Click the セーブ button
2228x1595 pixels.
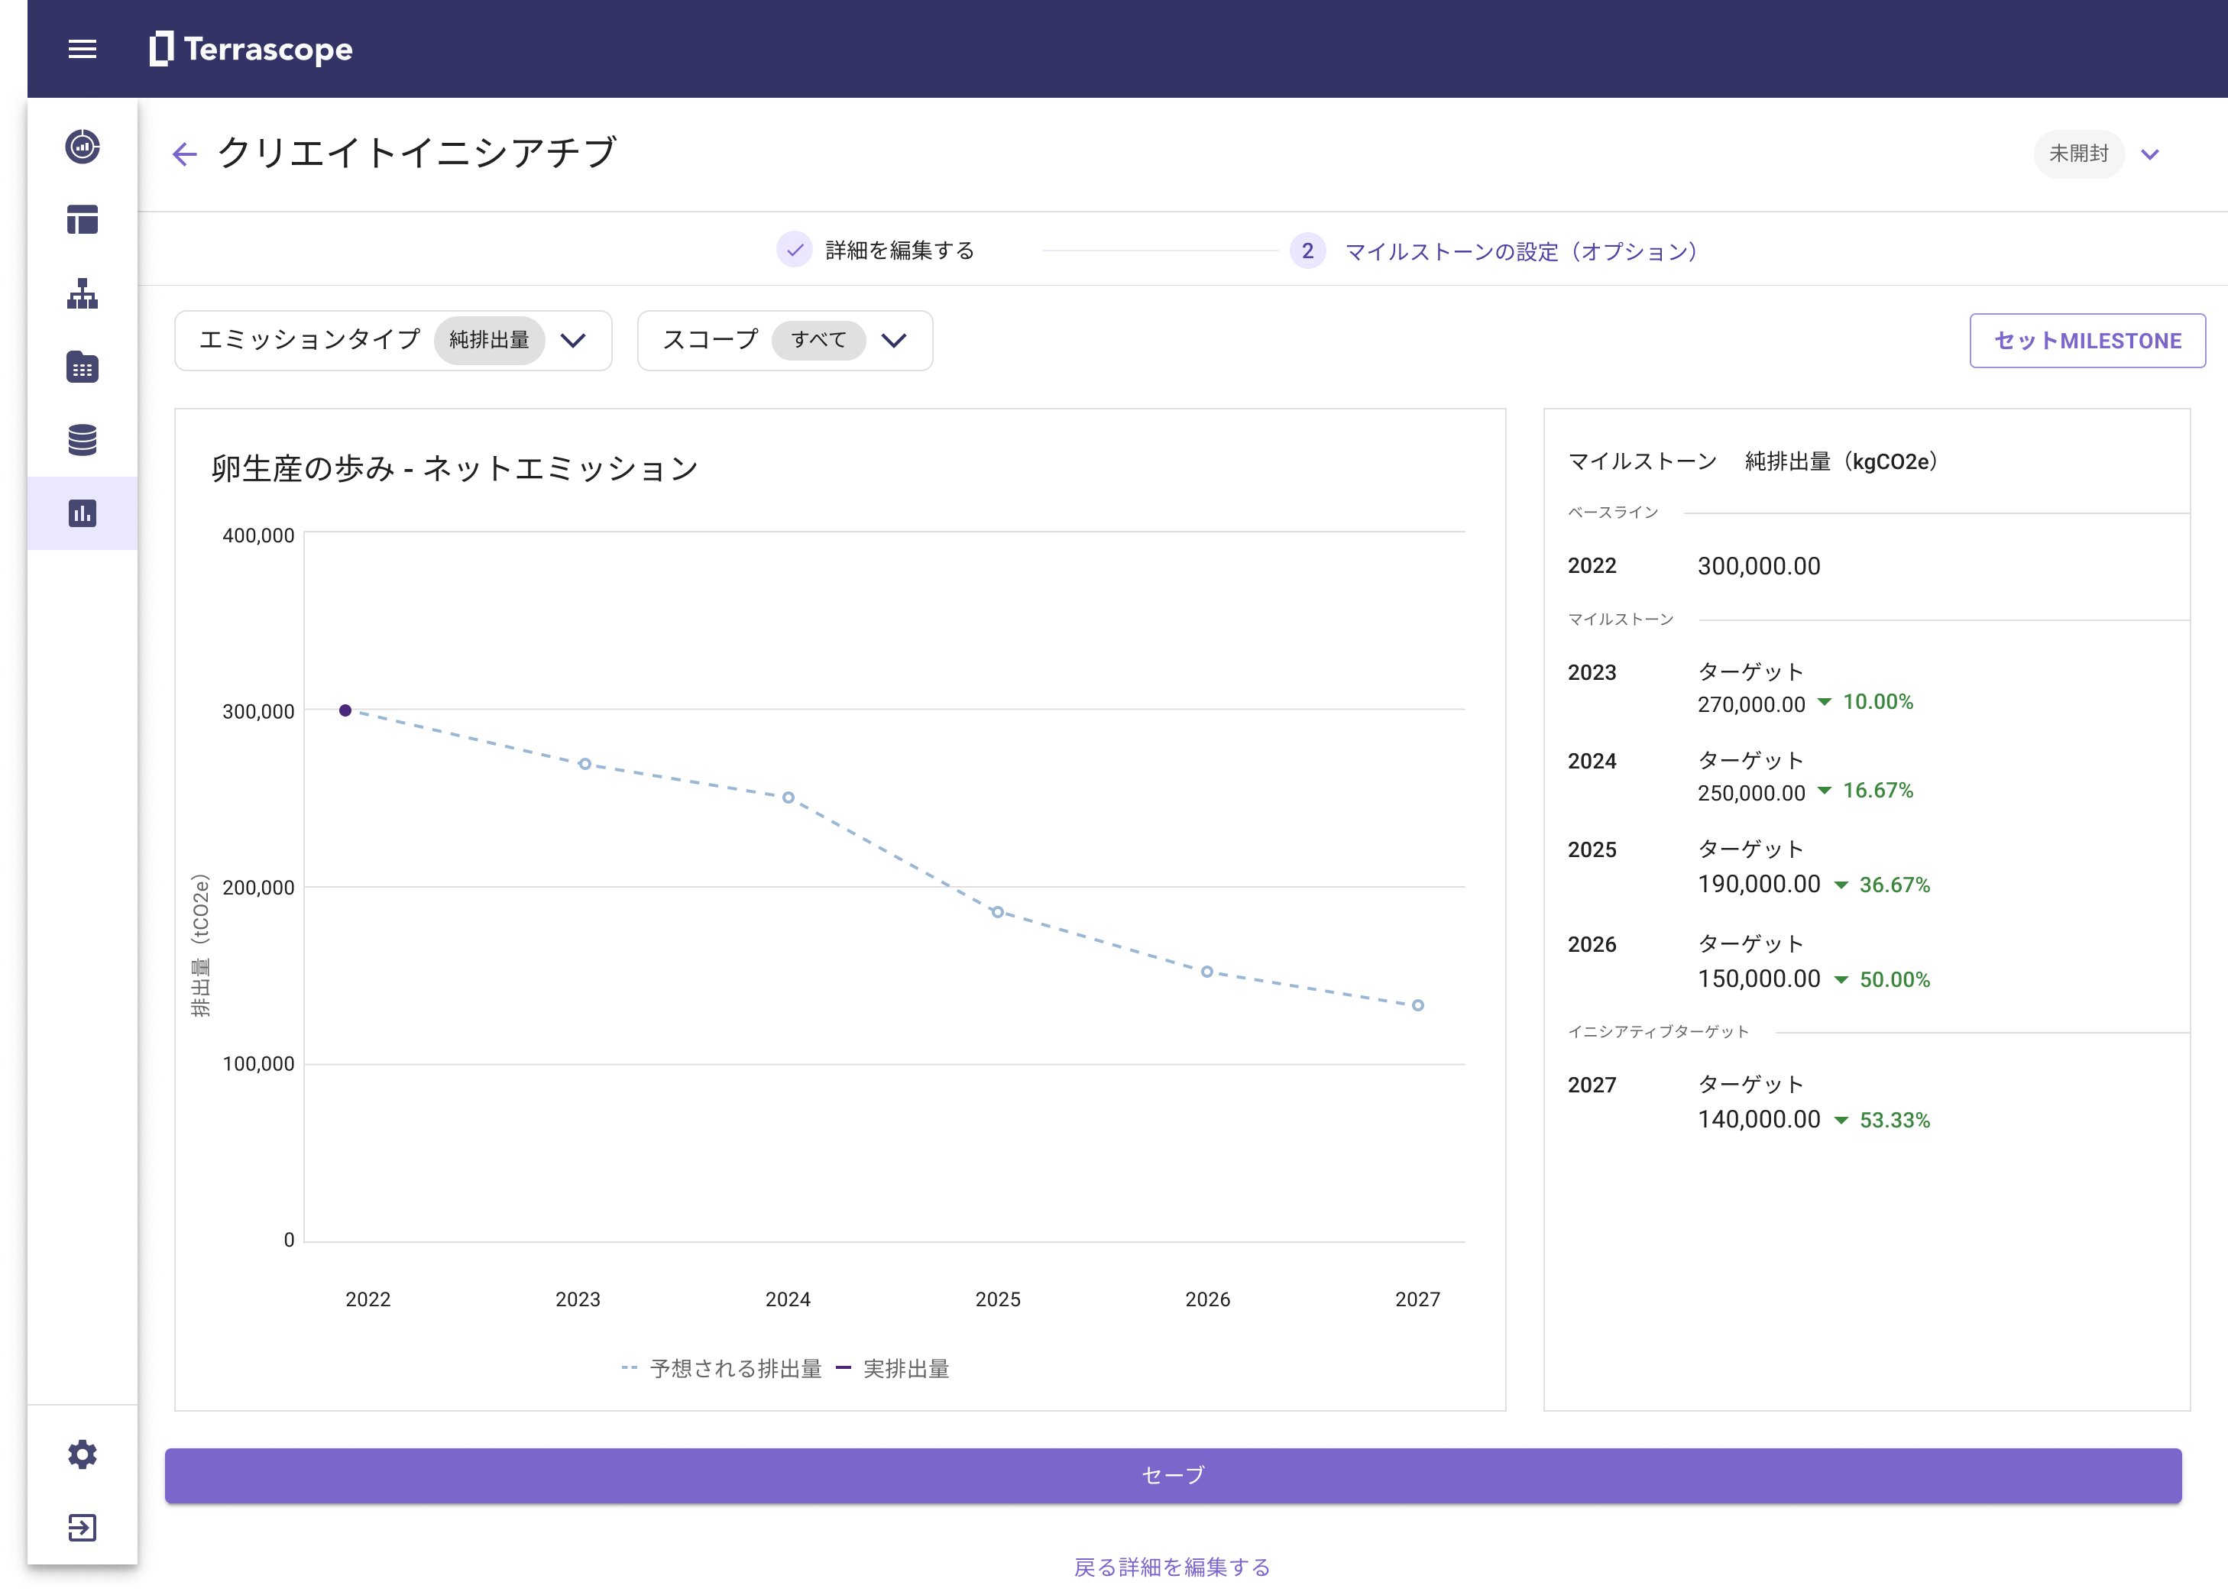coord(1173,1475)
